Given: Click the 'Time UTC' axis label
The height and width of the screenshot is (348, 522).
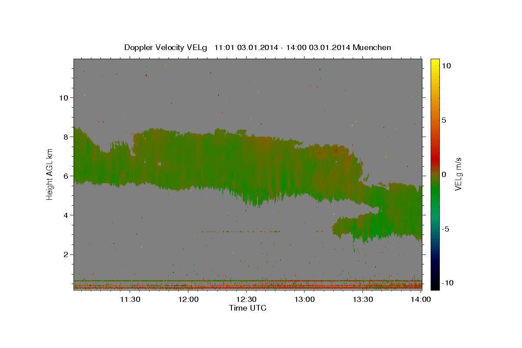Looking at the screenshot, I should 248,308.
